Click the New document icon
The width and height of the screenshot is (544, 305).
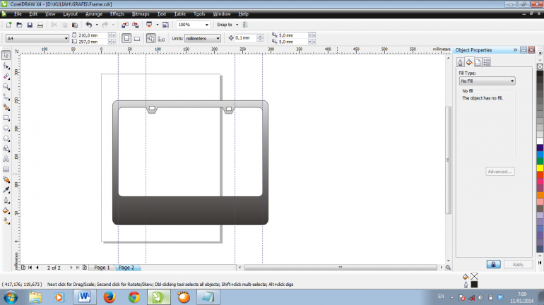[8, 25]
